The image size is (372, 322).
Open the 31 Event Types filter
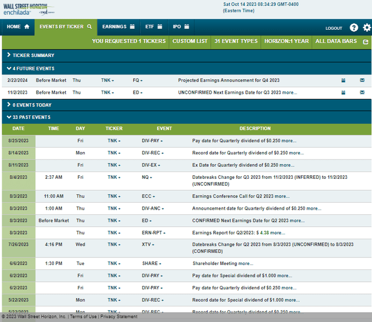pyautogui.click(x=236, y=41)
